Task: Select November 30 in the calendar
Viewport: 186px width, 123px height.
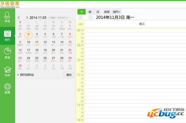Action: [20, 67]
